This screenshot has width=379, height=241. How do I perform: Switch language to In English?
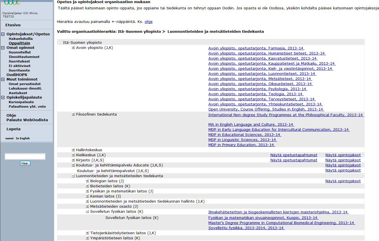pos(23,138)
